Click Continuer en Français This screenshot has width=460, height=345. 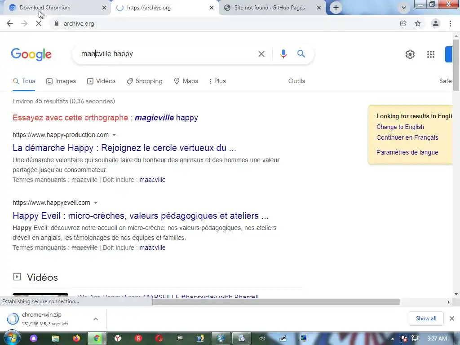[407, 137]
